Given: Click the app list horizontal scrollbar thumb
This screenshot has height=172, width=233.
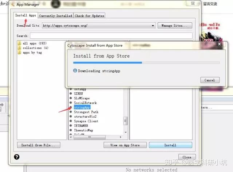Looking at the screenshot, I should (90, 137).
